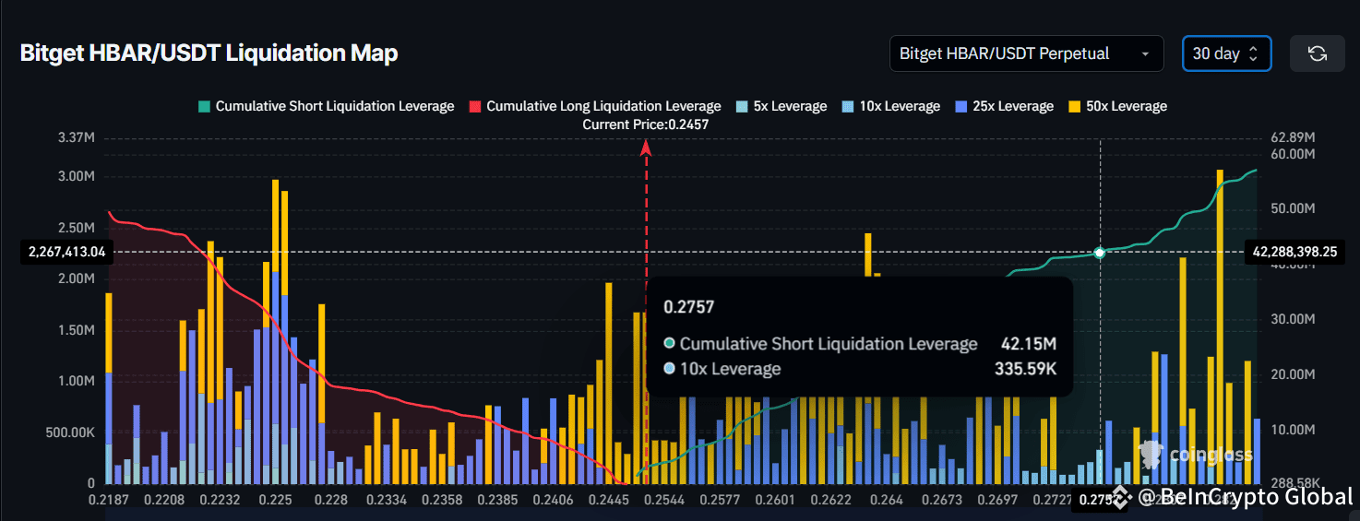Click the 10x Leverage legend swatch

pos(846,106)
